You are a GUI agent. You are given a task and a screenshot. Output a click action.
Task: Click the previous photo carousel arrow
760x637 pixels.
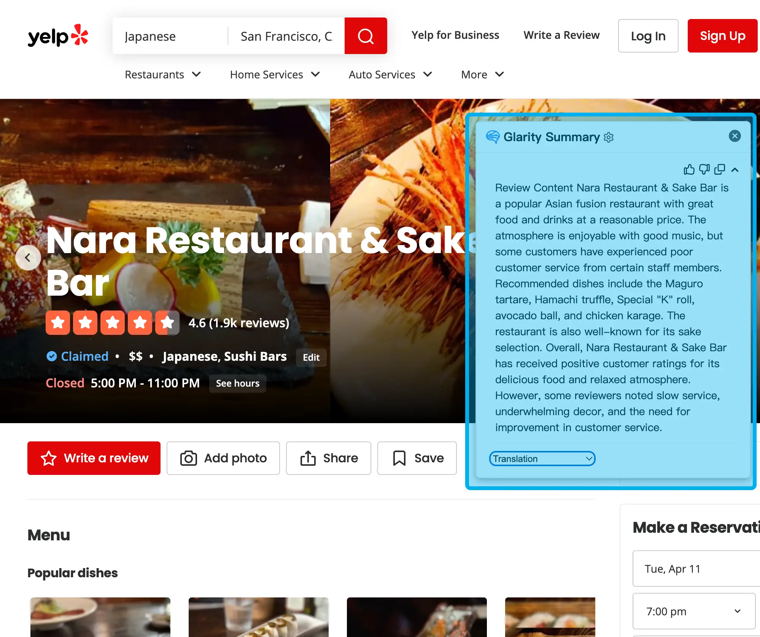(28, 257)
